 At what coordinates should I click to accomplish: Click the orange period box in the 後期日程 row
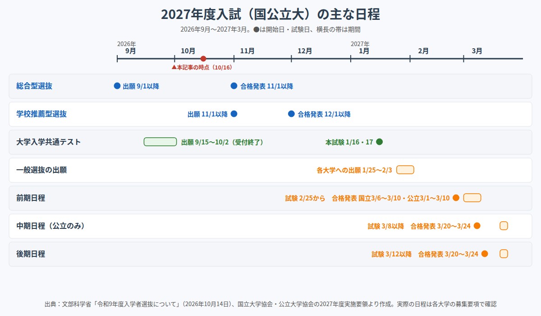pyautogui.click(x=504, y=254)
